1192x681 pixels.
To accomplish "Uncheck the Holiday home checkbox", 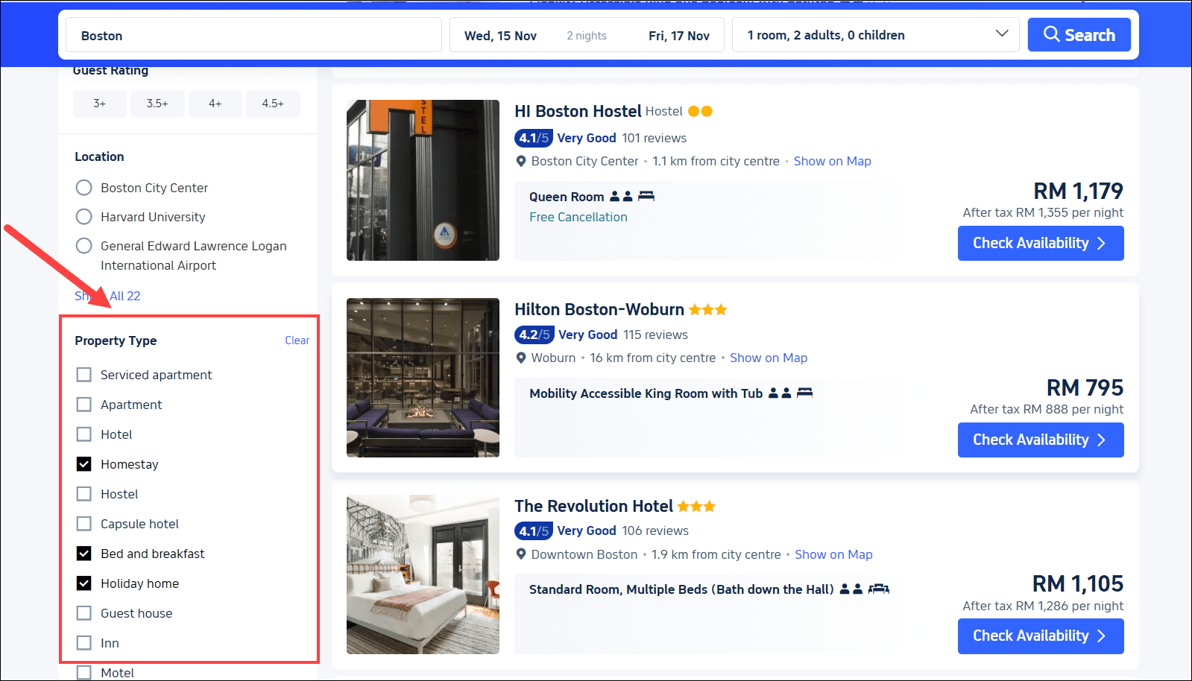I will click(x=84, y=583).
